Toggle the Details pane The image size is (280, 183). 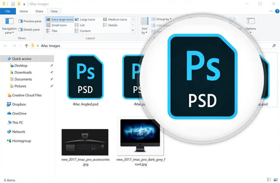(29, 30)
